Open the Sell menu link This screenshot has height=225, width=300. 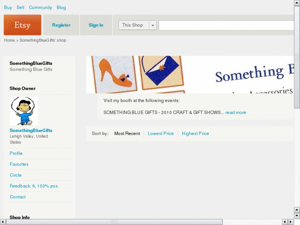pyautogui.click(x=20, y=7)
